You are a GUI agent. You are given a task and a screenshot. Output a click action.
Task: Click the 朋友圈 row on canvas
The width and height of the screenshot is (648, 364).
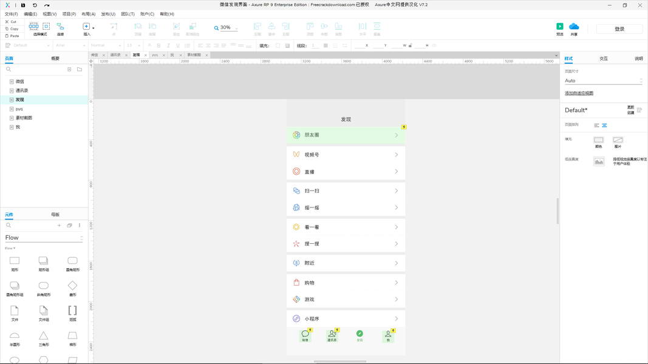(x=346, y=135)
